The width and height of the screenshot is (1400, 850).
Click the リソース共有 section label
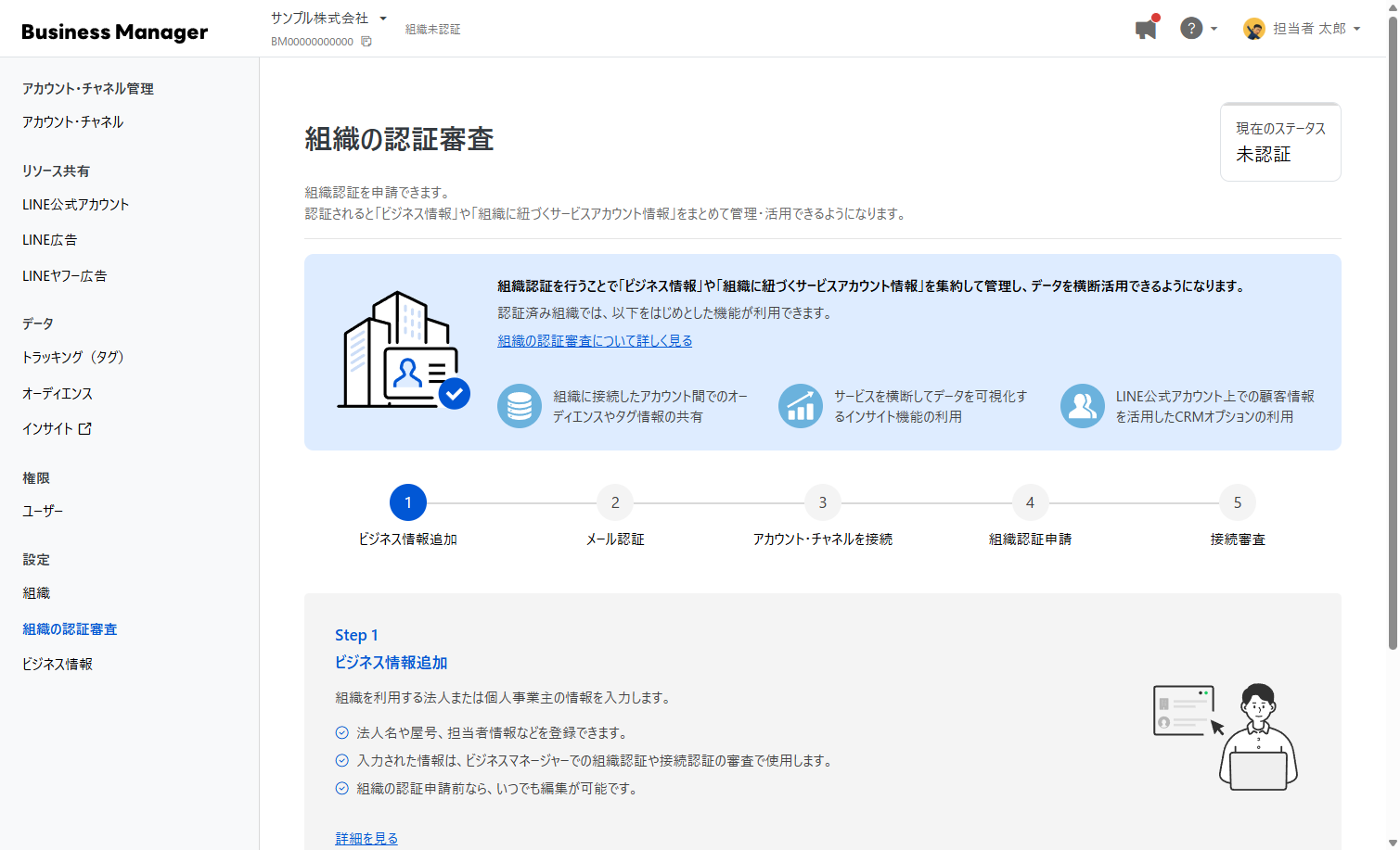[x=56, y=171]
